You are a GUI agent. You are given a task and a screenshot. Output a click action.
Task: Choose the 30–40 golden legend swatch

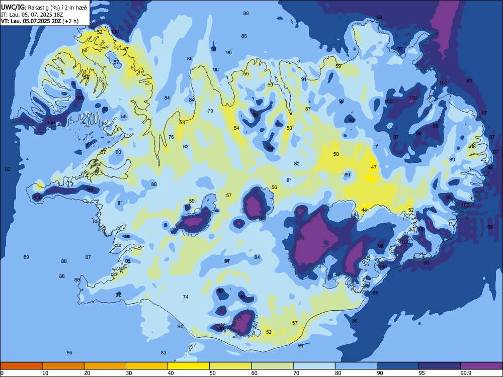click(x=147, y=366)
